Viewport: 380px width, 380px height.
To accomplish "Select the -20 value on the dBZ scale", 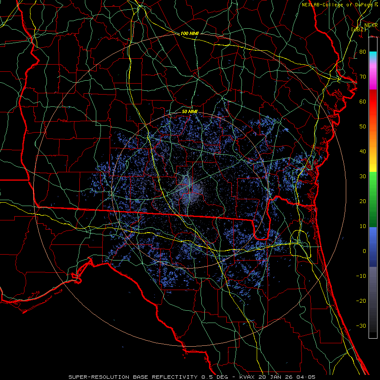I will tap(361, 301).
